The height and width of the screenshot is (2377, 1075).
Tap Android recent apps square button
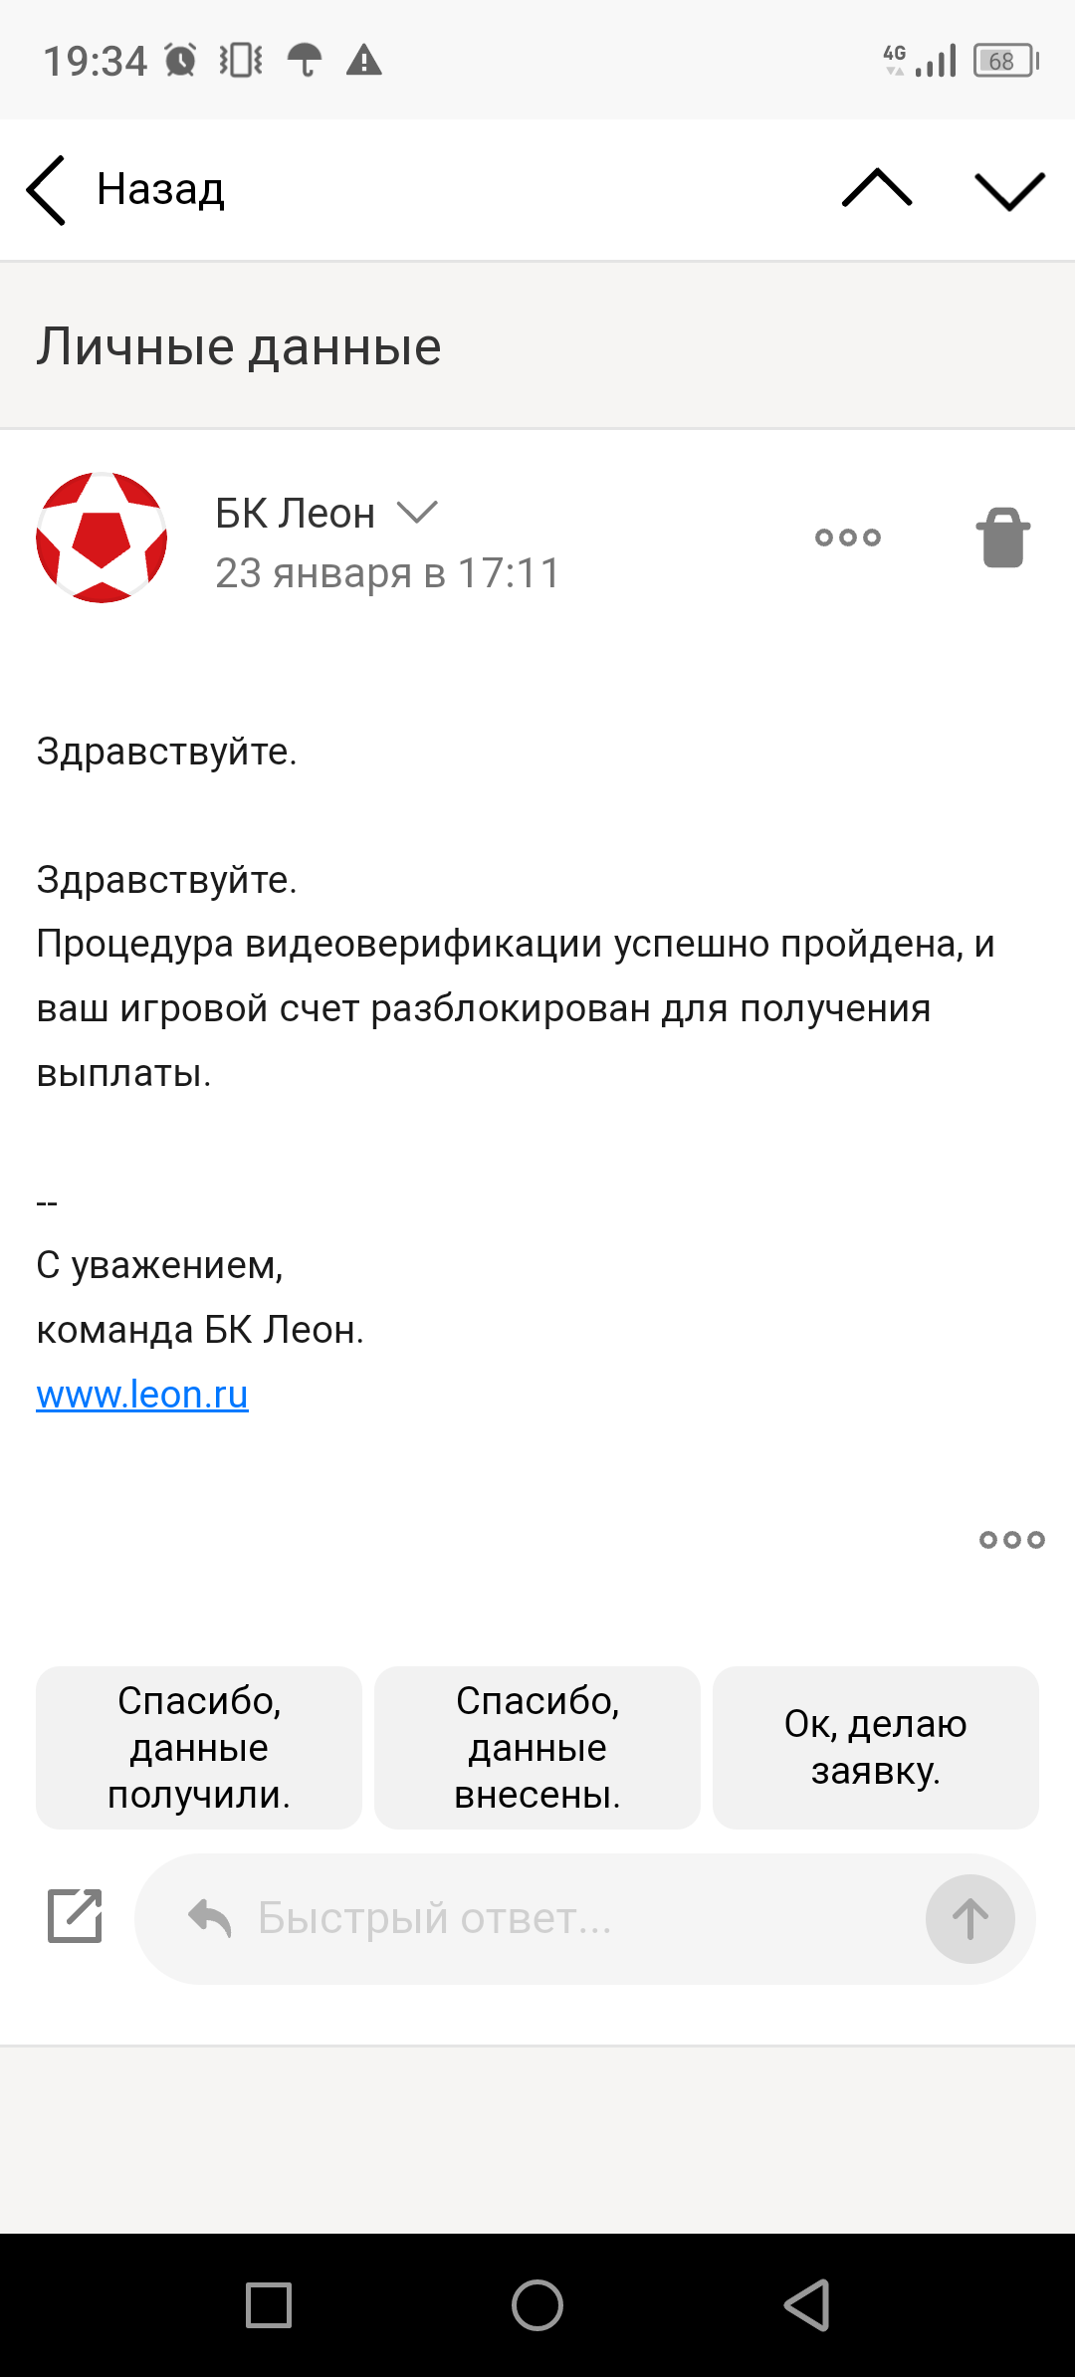pos(269,2304)
